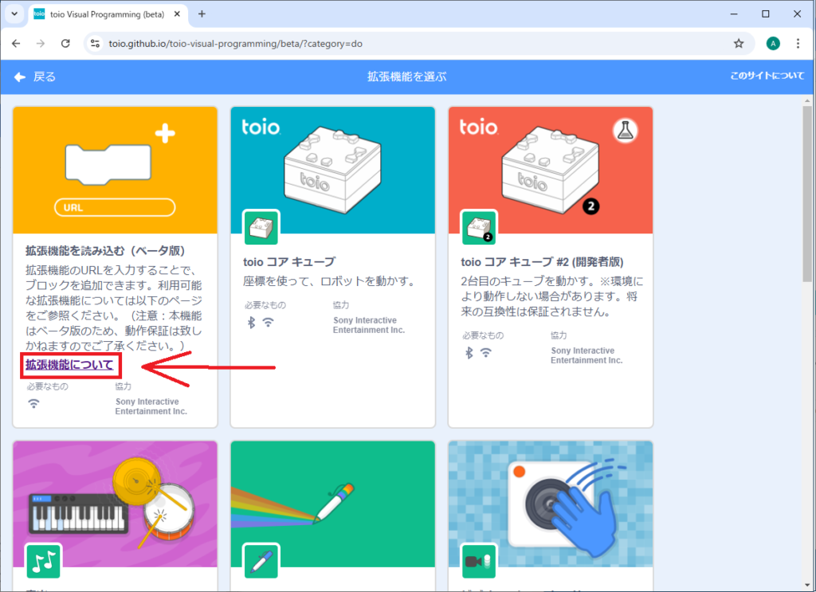Open the このサイトについて link
Image resolution: width=816 pixels, height=592 pixels.
point(767,77)
